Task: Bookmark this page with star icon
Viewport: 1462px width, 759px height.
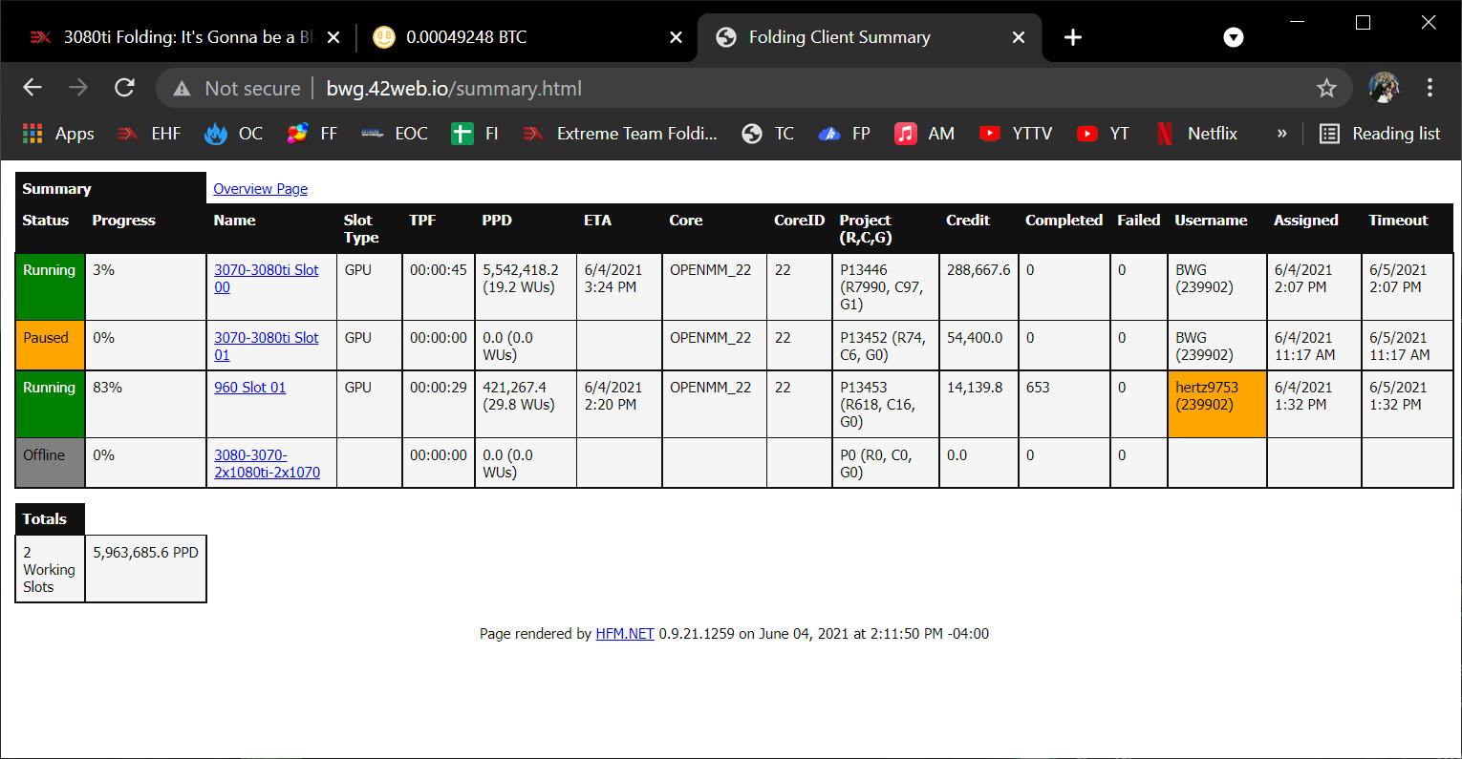Action: pyautogui.click(x=1326, y=89)
